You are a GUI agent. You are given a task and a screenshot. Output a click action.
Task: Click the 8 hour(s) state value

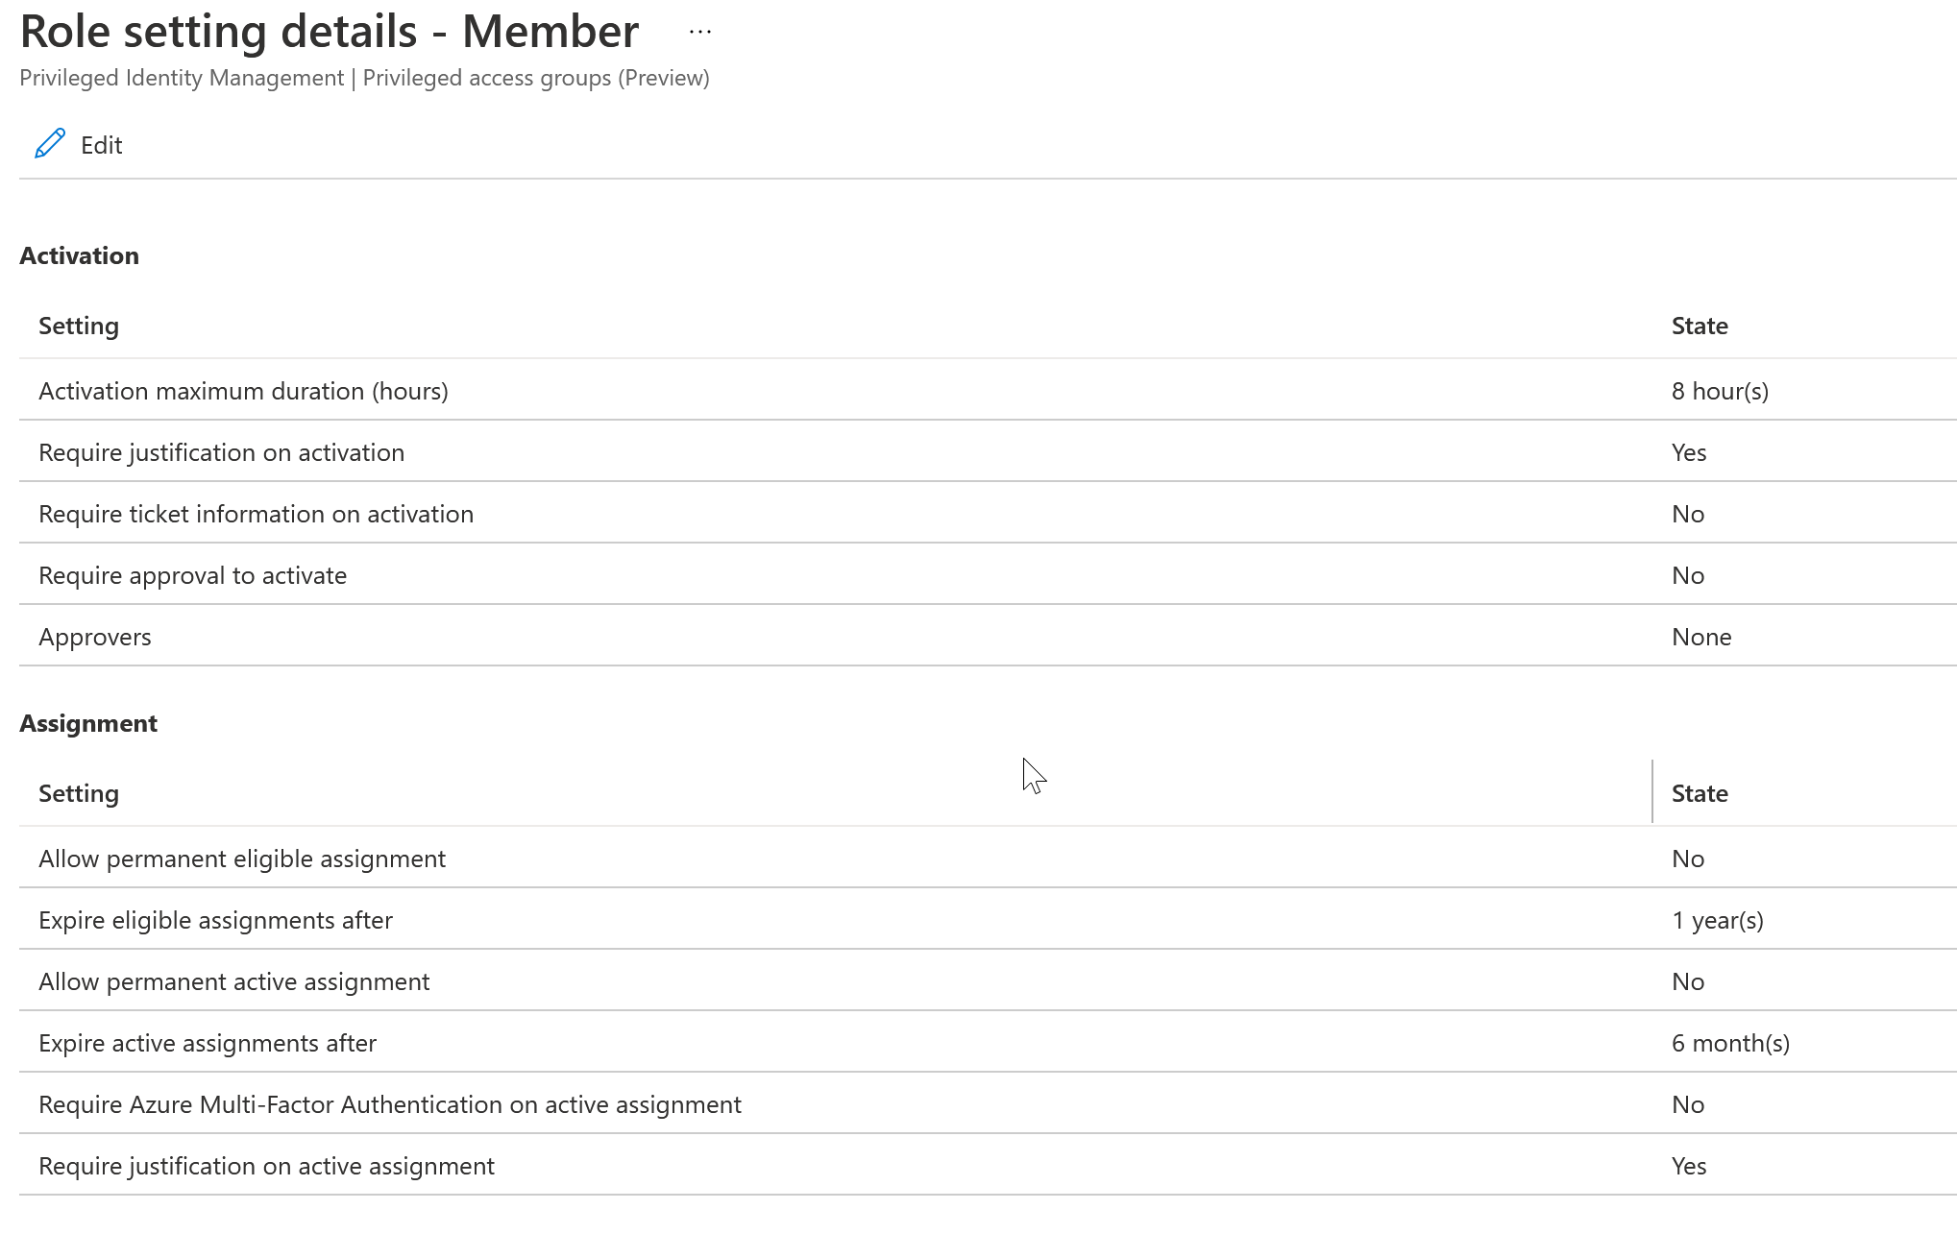[x=1719, y=391]
